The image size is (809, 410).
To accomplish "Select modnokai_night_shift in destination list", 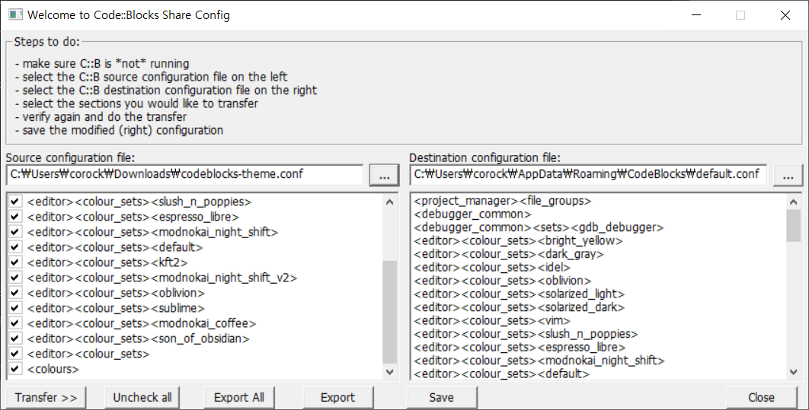I will coord(539,361).
